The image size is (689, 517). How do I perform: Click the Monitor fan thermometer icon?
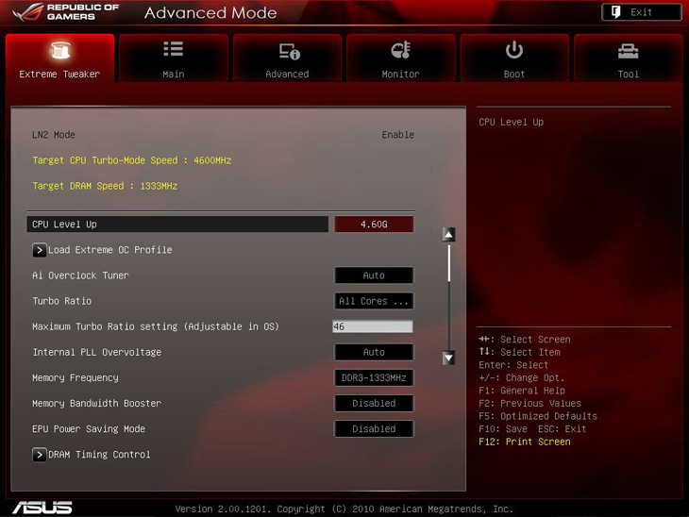click(401, 51)
